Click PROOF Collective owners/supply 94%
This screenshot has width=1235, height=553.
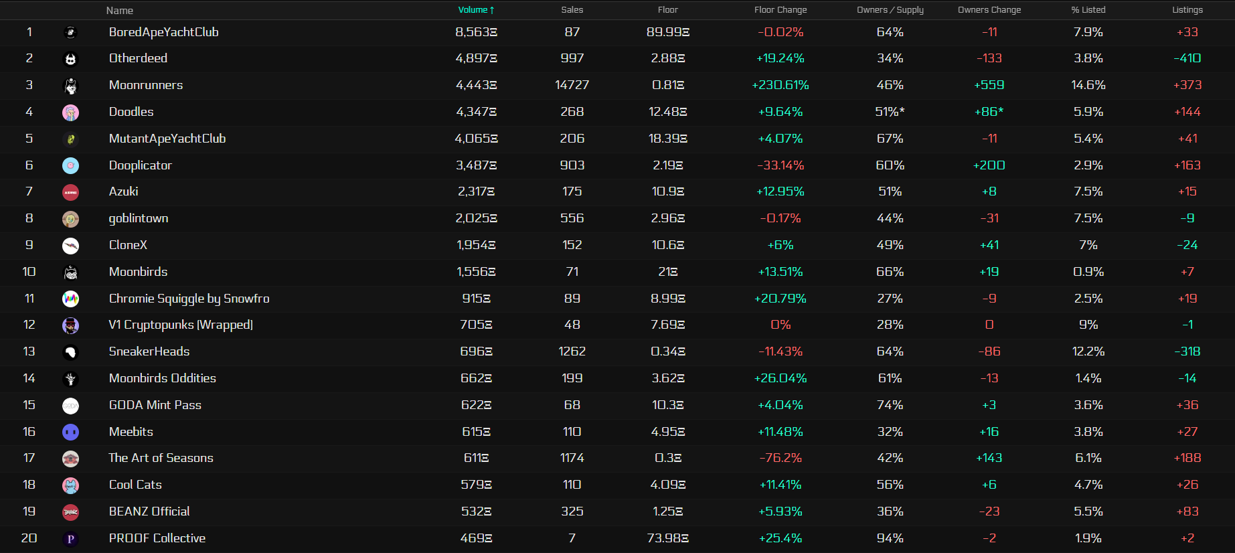[x=890, y=538]
